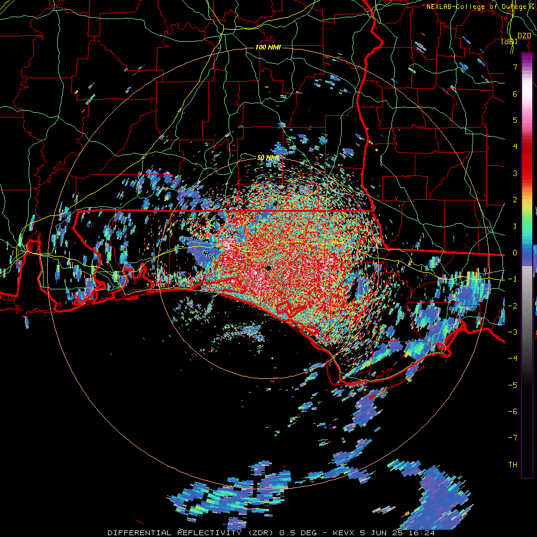This screenshot has width=537, height=537.
Task: Click the "1" value on color scale
Action: tap(515, 226)
